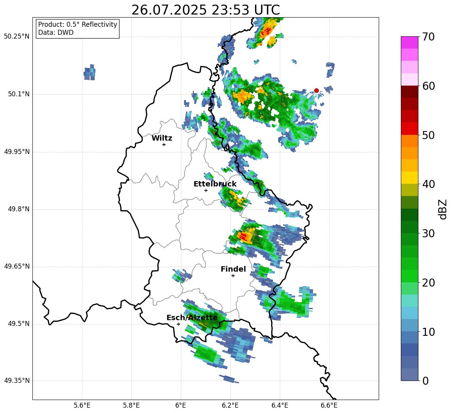Click the 40 tick on colorbar
The height and width of the screenshot is (413, 452).
(x=428, y=184)
